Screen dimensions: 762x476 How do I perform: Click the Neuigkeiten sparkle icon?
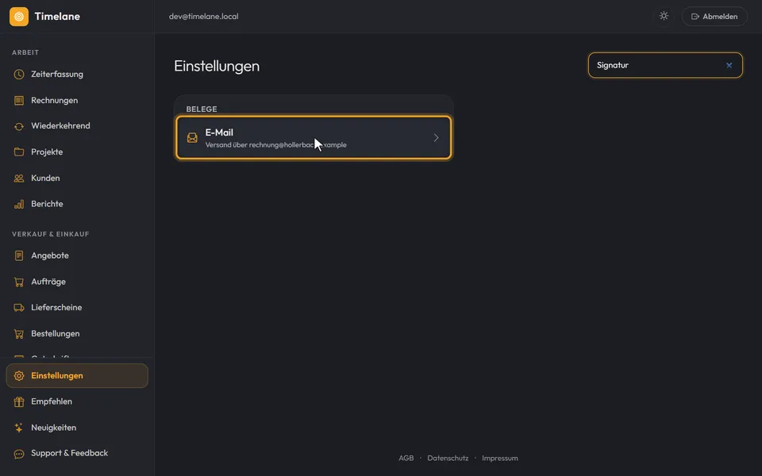pos(19,428)
